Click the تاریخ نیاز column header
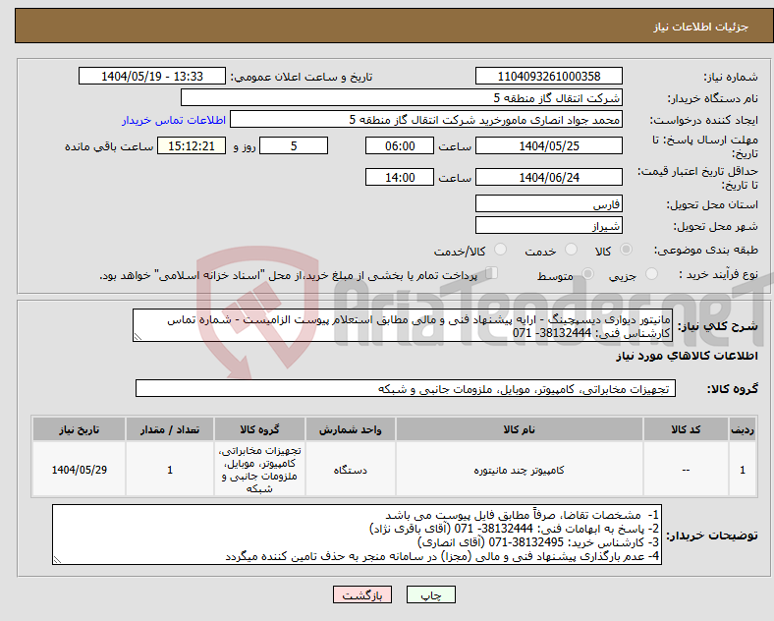This screenshot has width=774, height=621. (x=79, y=429)
